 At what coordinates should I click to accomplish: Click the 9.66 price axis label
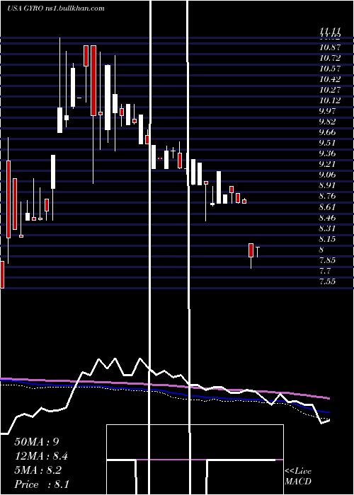point(328,132)
